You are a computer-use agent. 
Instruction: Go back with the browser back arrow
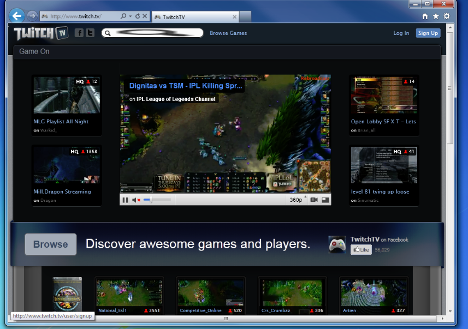pyautogui.click(x=17, y=16)
